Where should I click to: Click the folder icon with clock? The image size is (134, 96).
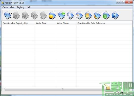79,15
